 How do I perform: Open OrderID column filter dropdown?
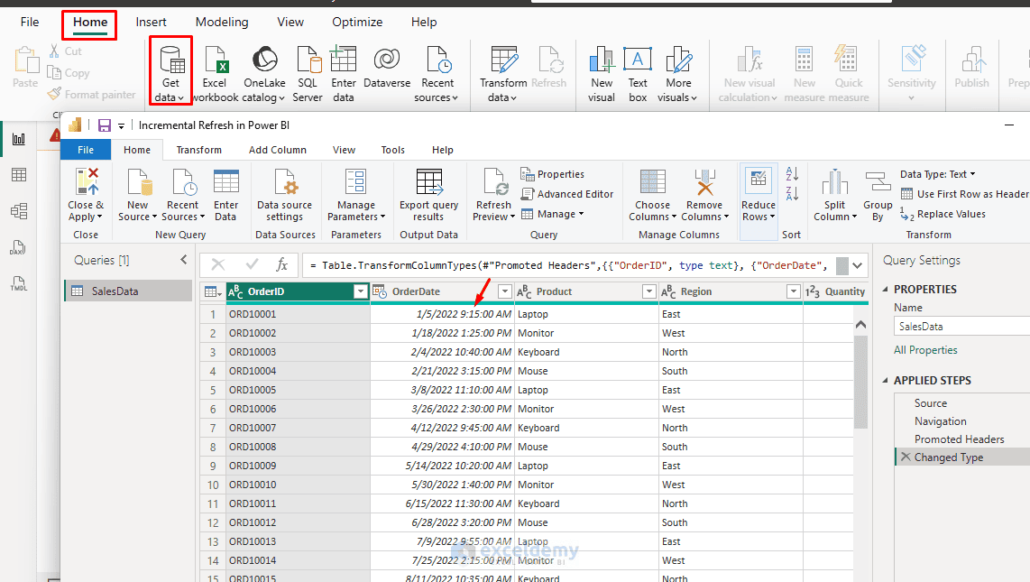361,291
